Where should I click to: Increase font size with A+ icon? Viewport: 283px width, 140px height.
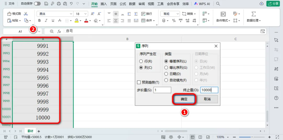[92, 14]
